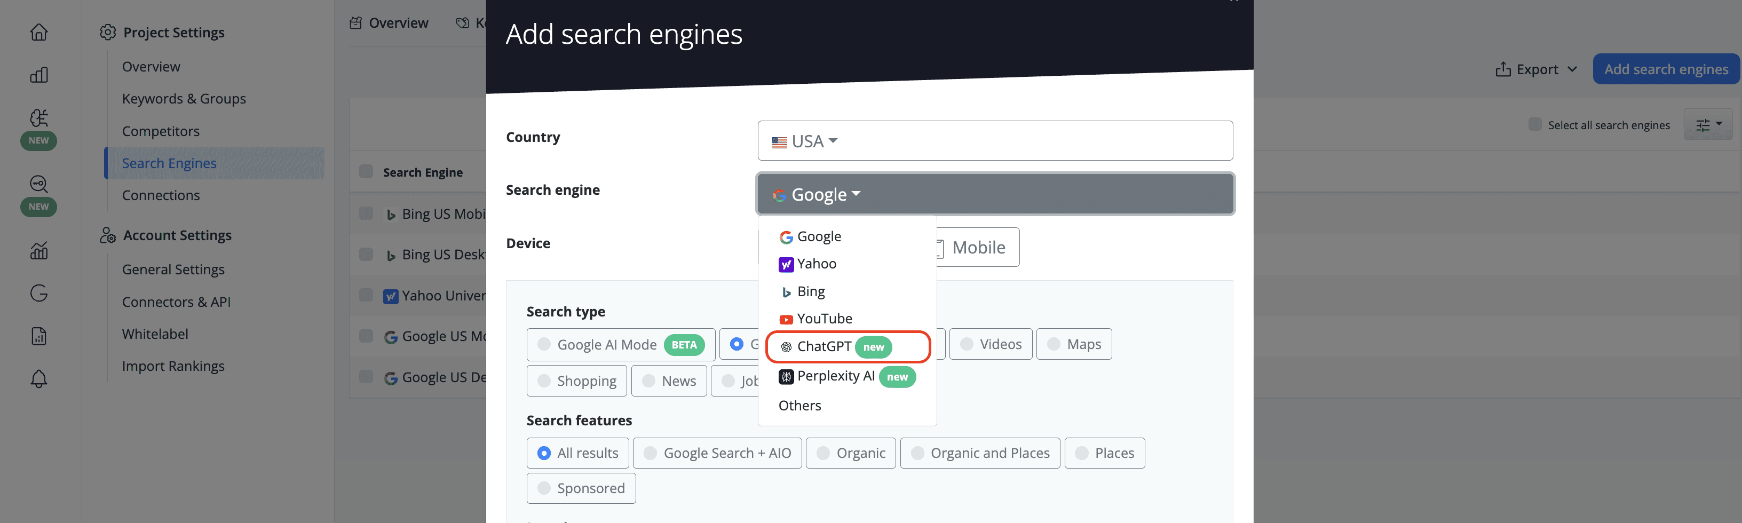Click the Export upload icon
The width and height of the screenshot is (1742, 523).
(x=1502, y=69)
